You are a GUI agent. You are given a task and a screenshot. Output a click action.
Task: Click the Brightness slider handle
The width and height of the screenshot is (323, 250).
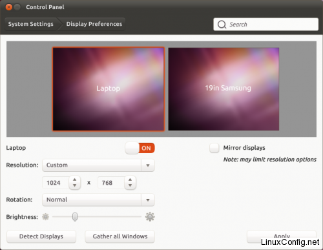[75, 216]
